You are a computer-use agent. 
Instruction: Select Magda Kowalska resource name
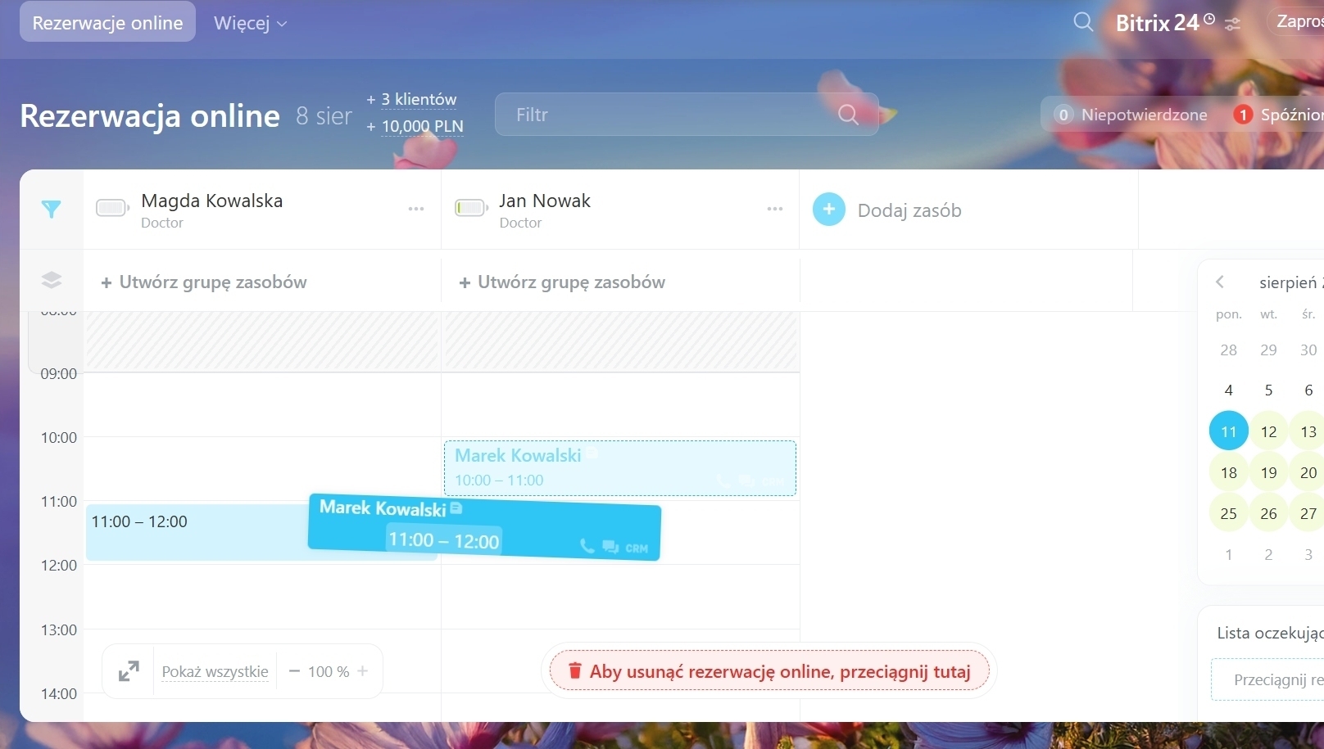click(212, 201)
